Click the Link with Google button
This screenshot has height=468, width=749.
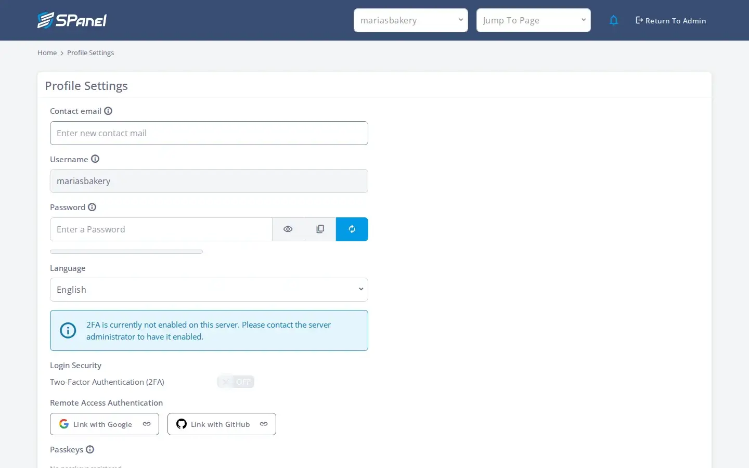[105, 424]
